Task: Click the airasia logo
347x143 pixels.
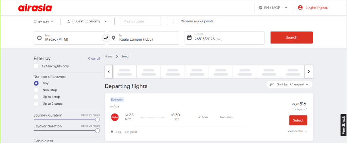Action: (x=35, y=8)
